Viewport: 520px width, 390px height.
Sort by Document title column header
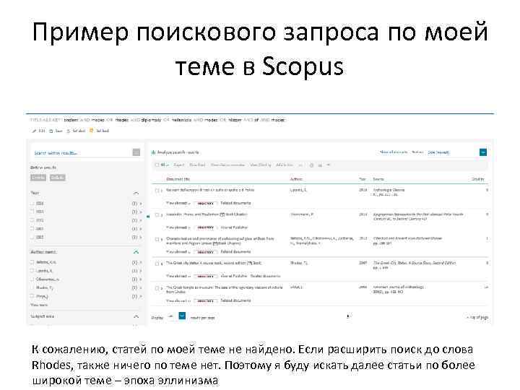click(178, 179)
